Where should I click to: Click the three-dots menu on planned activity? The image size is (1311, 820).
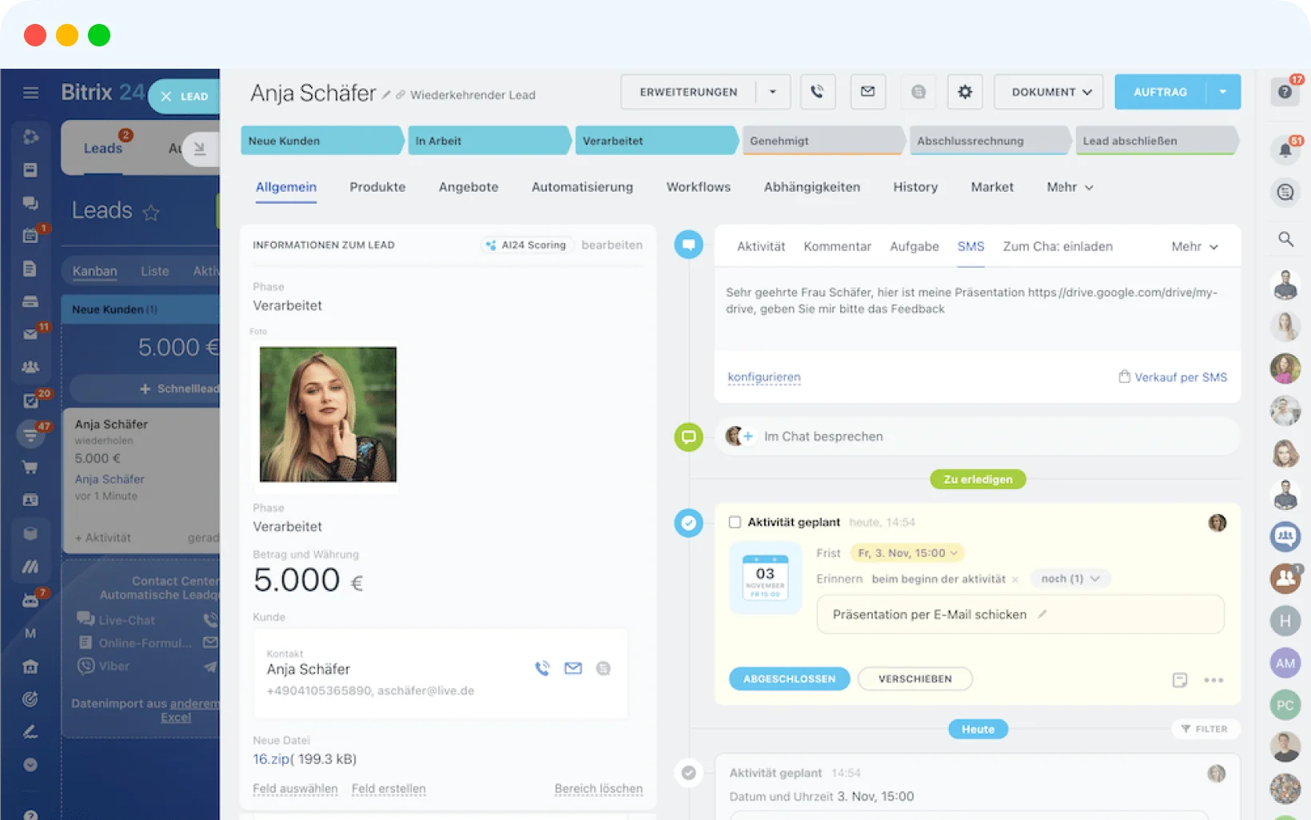(x=1213, y=680)
